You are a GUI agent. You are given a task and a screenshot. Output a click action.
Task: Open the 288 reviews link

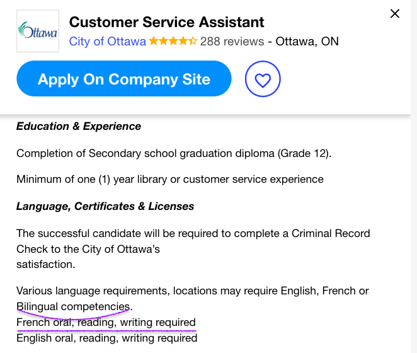(232, 42)
